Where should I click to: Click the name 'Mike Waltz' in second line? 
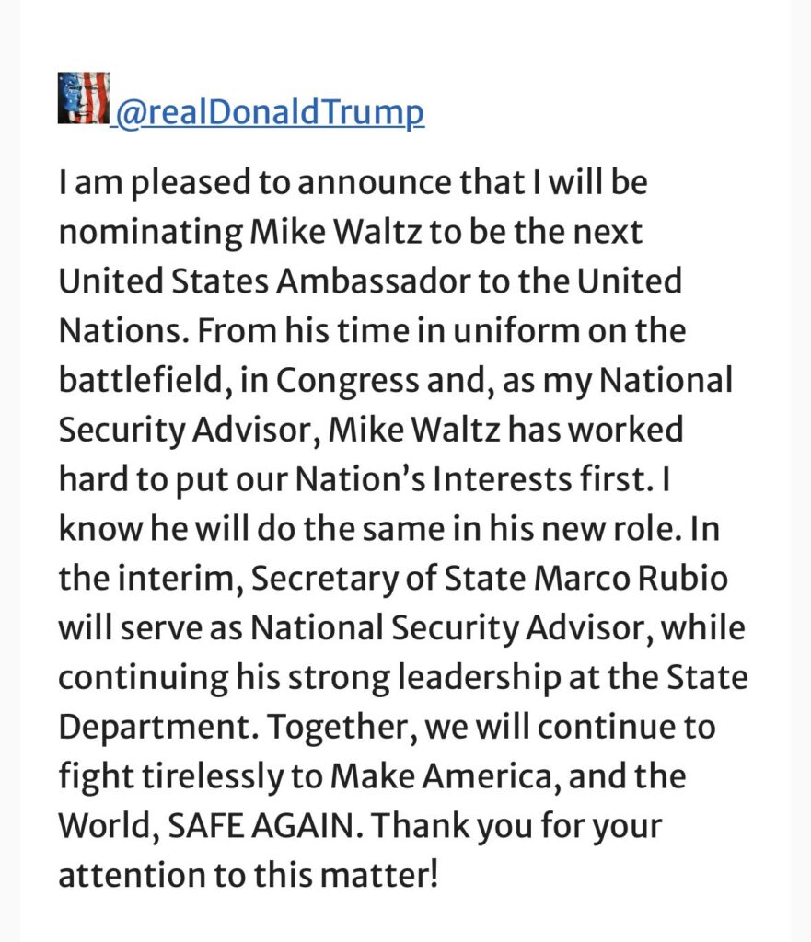pos(335,232)
